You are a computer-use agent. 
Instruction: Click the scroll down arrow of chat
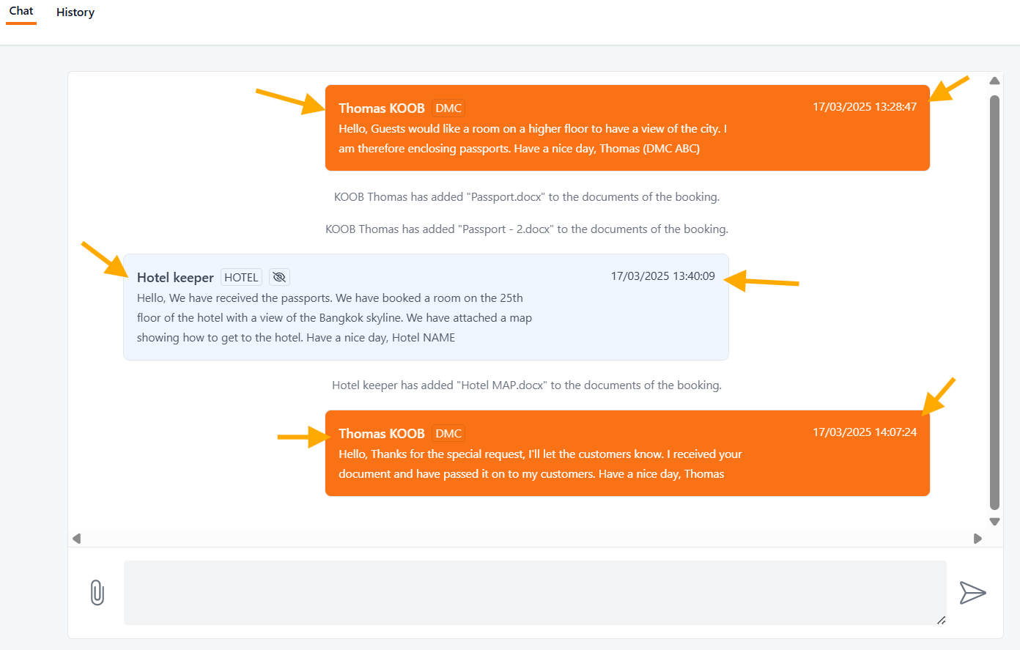click(994, 522)
